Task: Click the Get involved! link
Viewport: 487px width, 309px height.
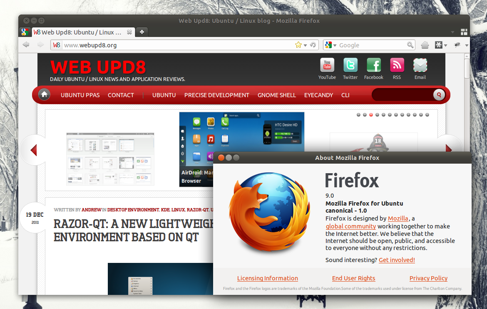Action: point(396,260)
